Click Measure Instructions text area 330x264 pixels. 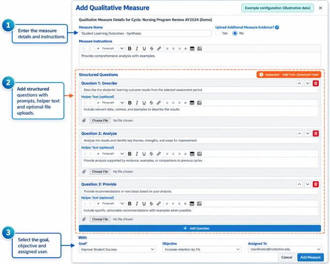[x=200, y=59]
